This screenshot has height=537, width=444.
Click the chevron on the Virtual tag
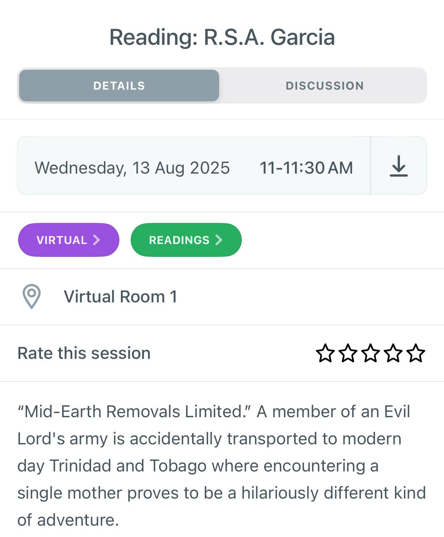coord(97,240)
